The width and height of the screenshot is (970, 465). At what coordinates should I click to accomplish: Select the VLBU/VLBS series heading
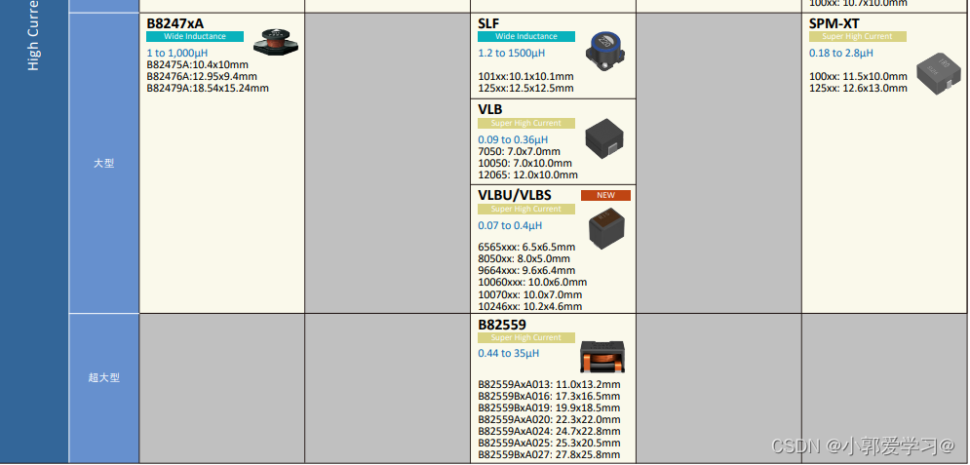(x=515, y=195)
